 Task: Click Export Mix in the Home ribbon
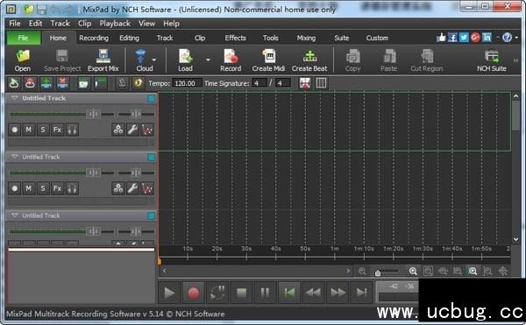[x=103, y=60]
